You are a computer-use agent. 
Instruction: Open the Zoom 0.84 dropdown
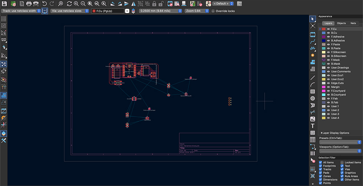click(x=197, y=11)
